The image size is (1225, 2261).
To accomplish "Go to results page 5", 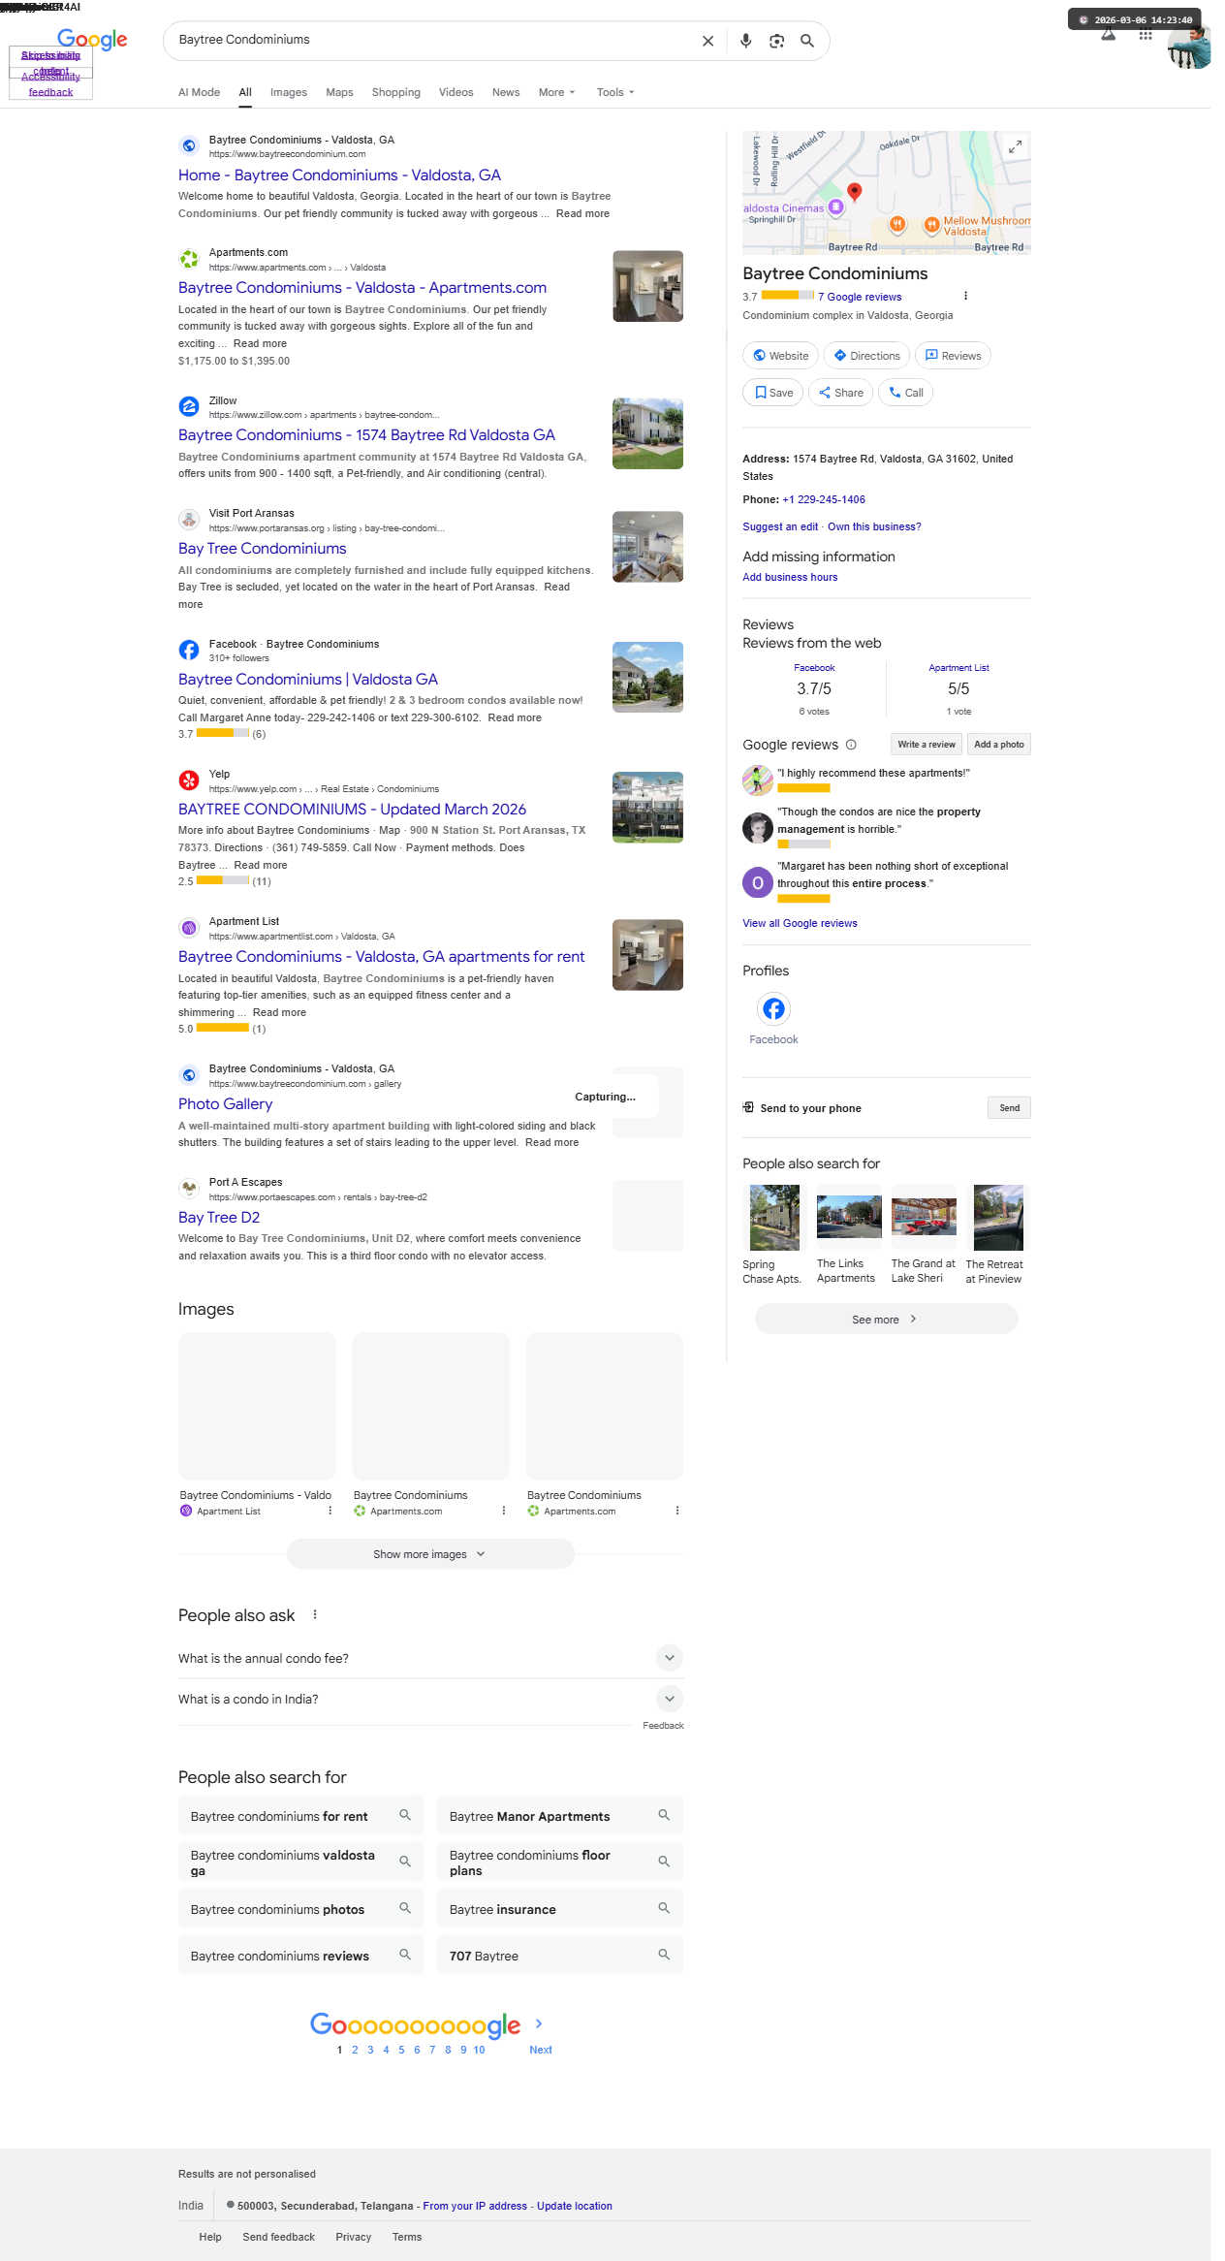I will coord(401,2050).
